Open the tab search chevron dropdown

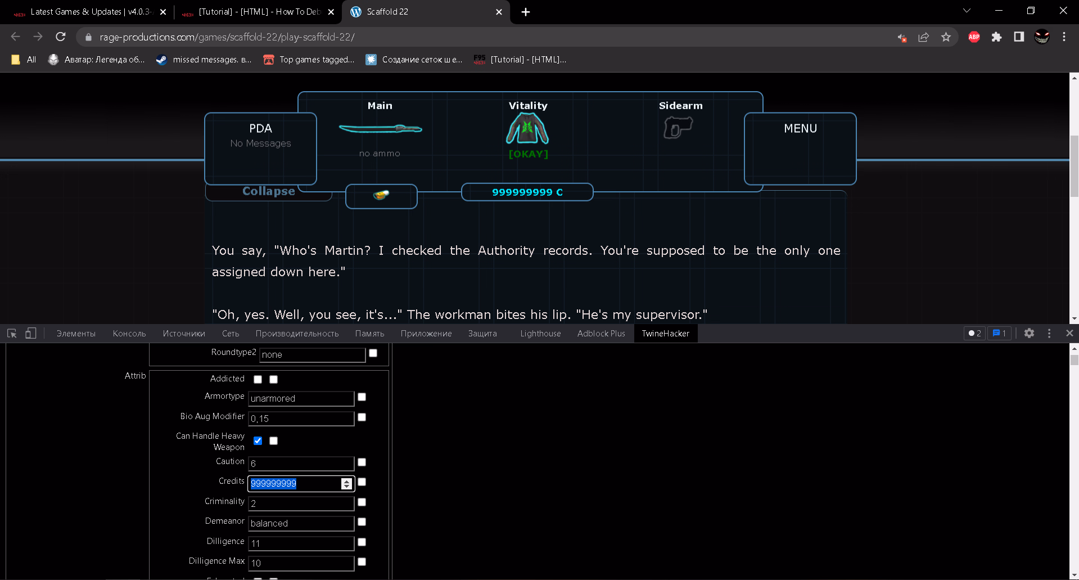pyautogui.click(x=966, y=10)
